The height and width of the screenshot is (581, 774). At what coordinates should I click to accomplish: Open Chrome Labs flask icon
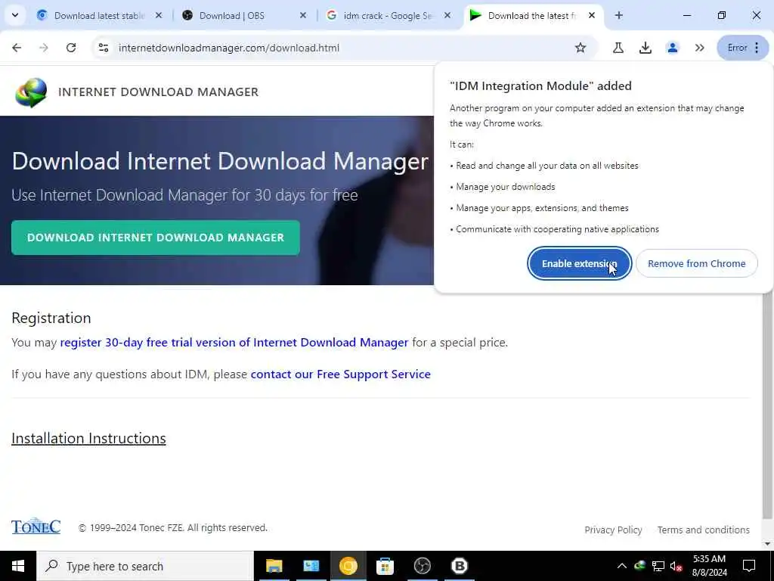click(x=618, y=48)
